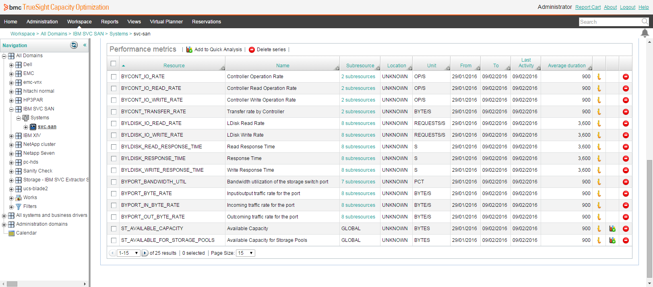The width and height of the screenshot is (653, 287).
Task: Open the Workspace menu
Action: (79, 22)
